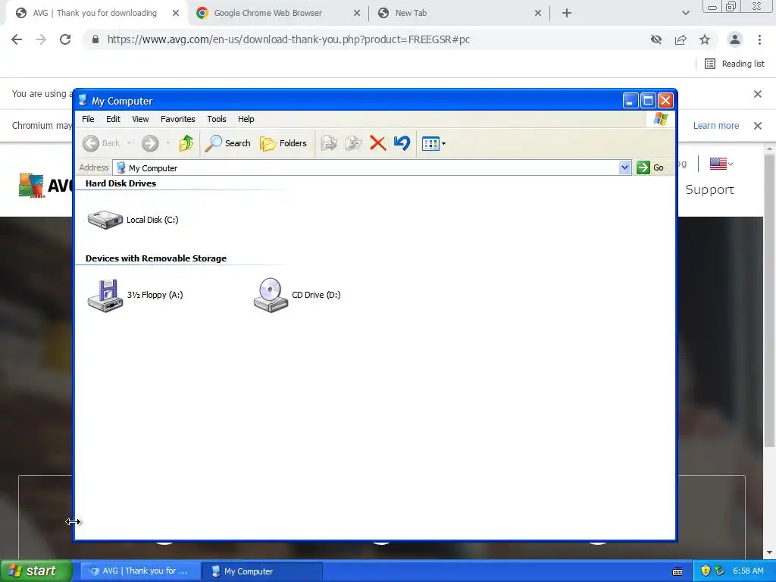
Task: Click the Hard Disk Drives group header
Action: pos(120,183)
